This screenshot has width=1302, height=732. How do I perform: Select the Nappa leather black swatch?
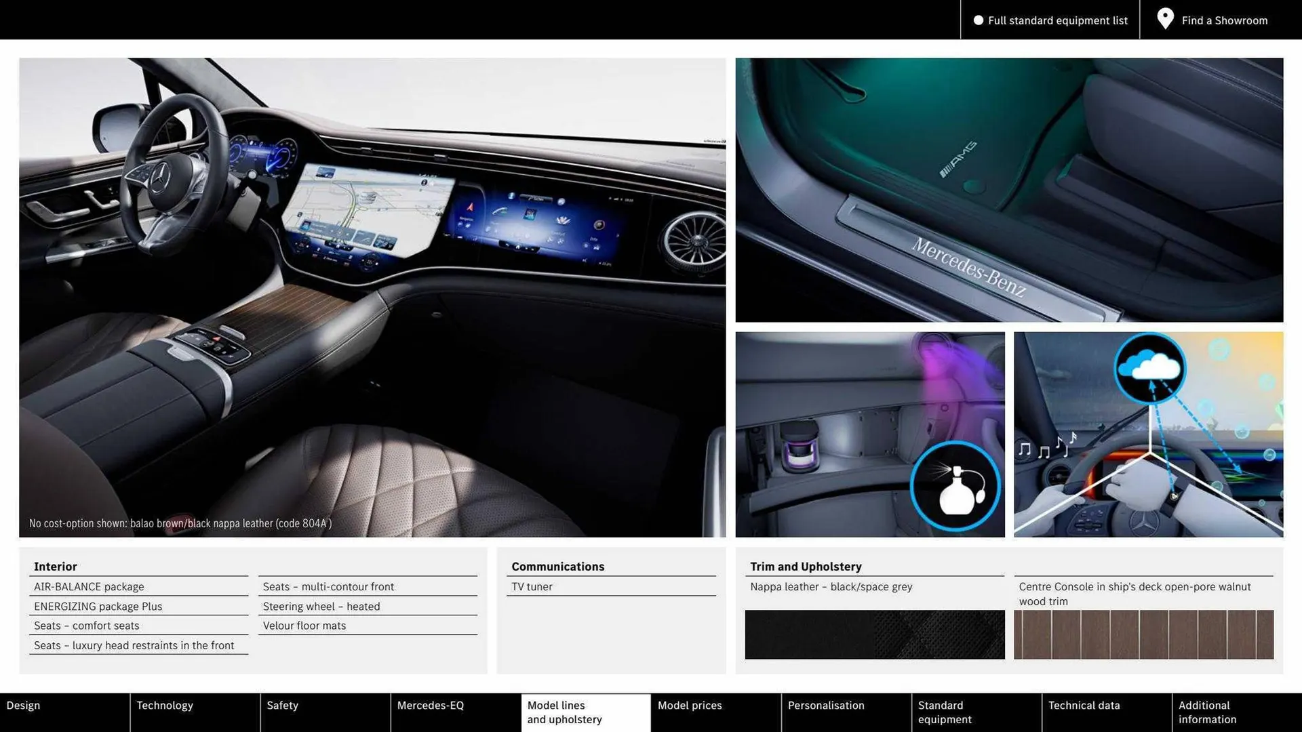(875, 634)
